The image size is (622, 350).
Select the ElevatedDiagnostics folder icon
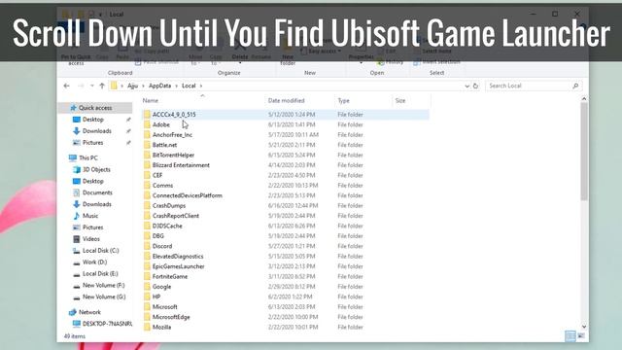(x=147, y=257)
